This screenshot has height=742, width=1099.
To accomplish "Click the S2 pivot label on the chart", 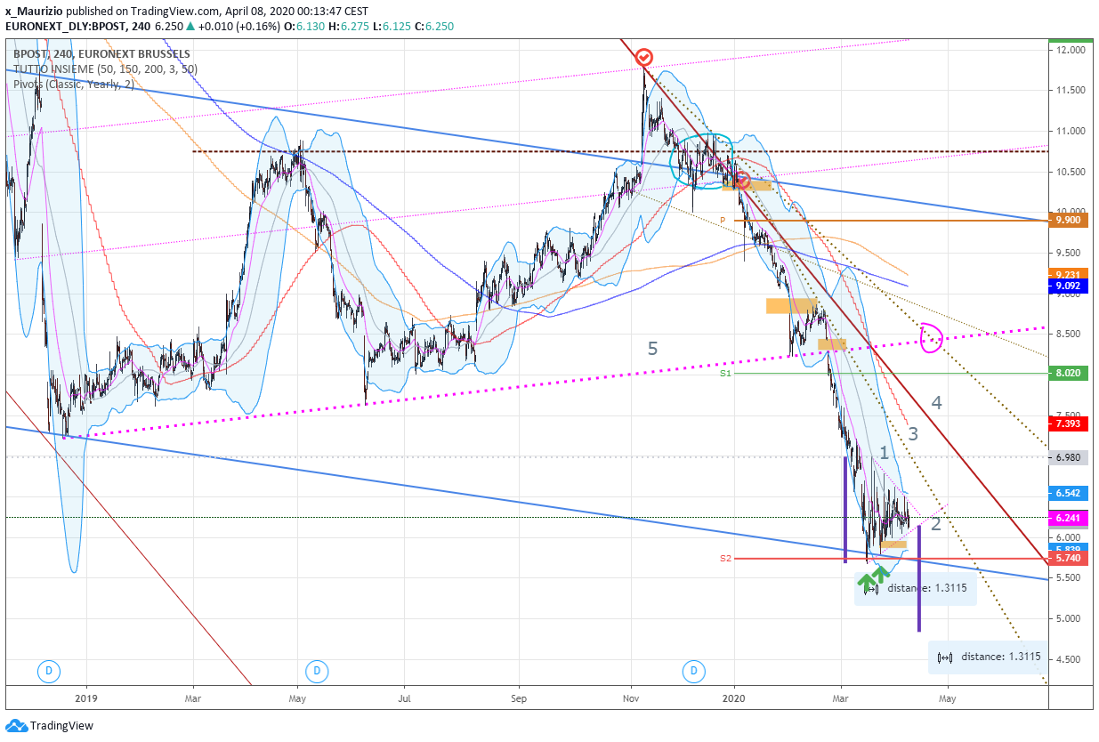I will point(725,559).
